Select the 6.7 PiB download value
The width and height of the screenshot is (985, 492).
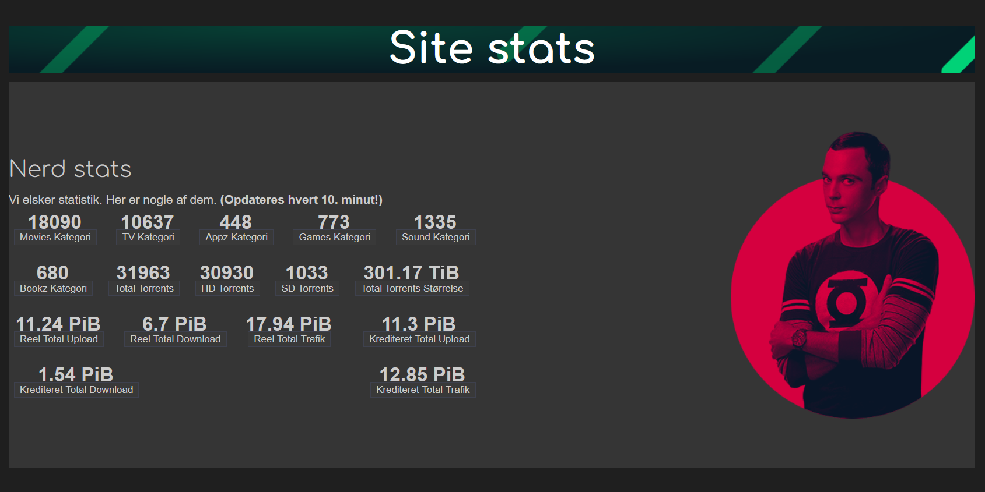point(174,324)
